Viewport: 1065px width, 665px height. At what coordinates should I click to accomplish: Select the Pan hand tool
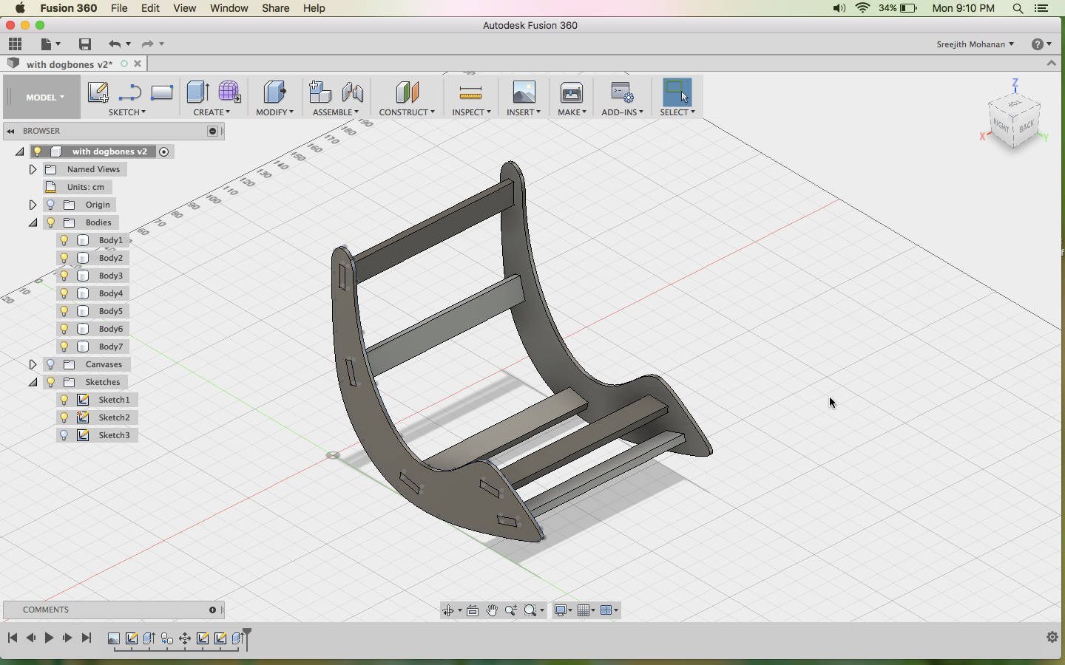492,610
